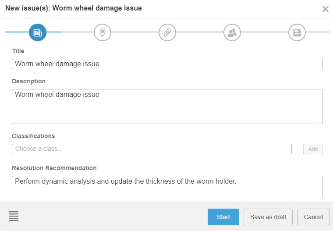Click inside the Description text area

(167, 107)
